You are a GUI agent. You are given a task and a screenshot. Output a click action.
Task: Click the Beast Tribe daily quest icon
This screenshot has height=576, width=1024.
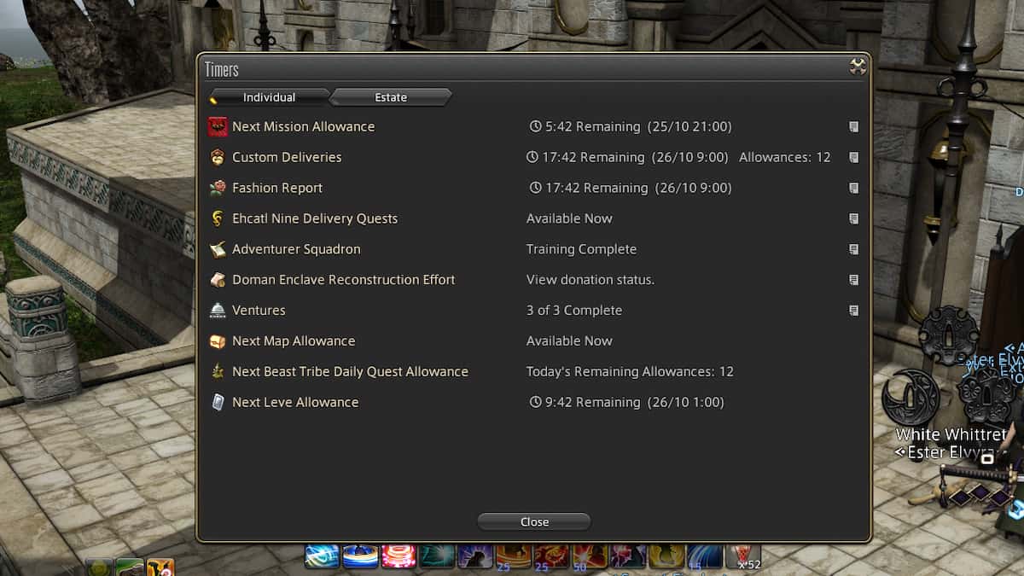point(218,371)
